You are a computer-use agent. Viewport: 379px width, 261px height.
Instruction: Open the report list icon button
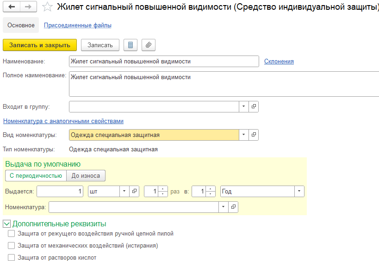(130, 45)
